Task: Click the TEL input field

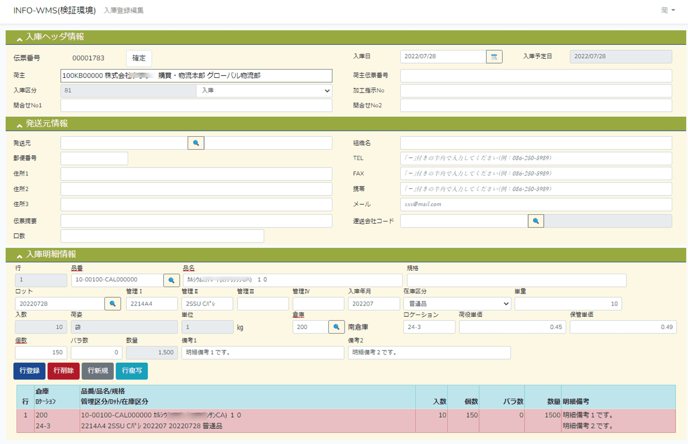Action: tap(536, 159)
